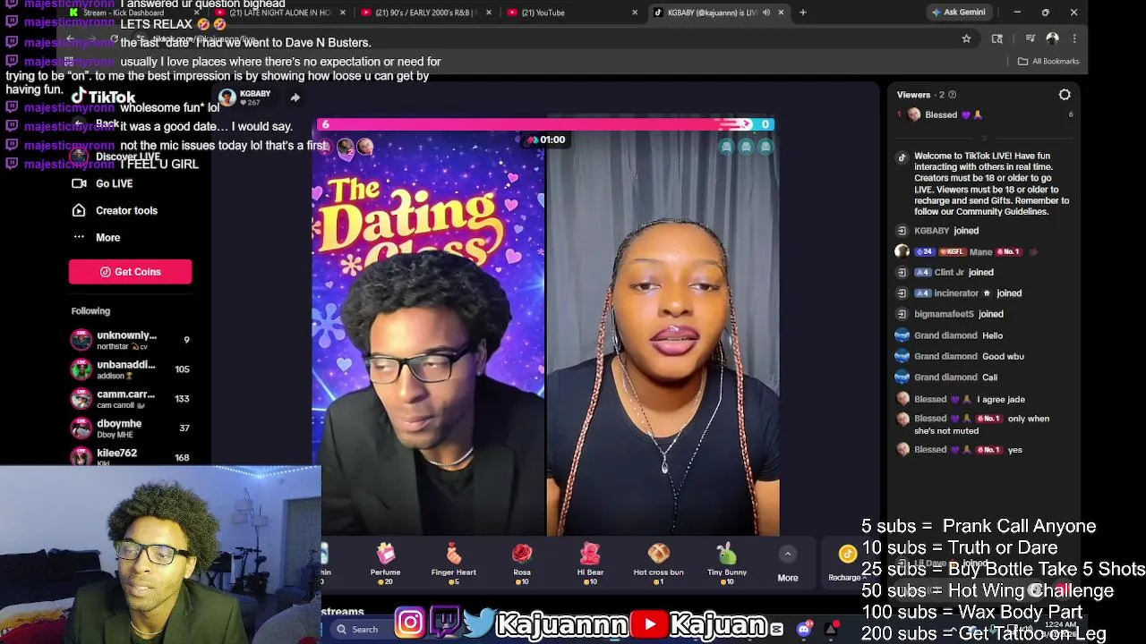Click Grand diamond's 'Hello' chat message
The image size is (1146, 644).
pyautogui.click(x=949, y=335)
